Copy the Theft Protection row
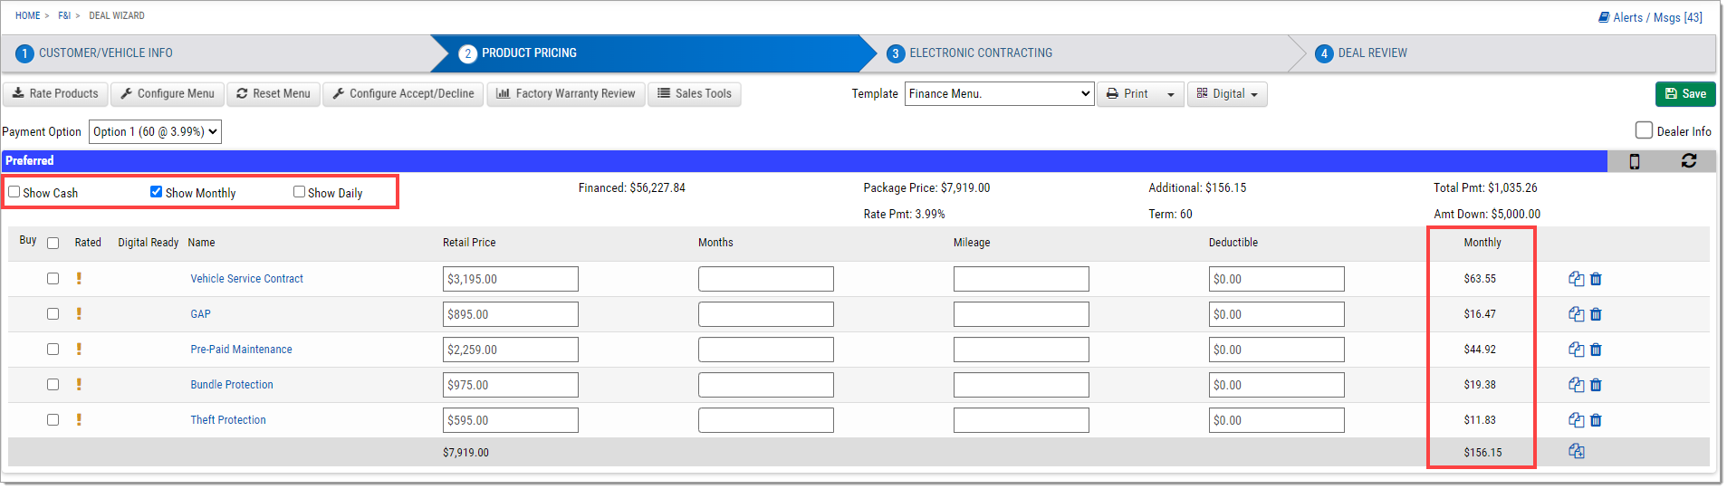The height and width of the screenshot is (489, 1727). 1576,420
